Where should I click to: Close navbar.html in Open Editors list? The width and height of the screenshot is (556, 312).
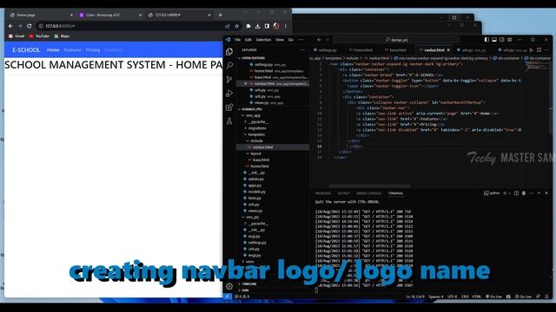pos(245,83)
